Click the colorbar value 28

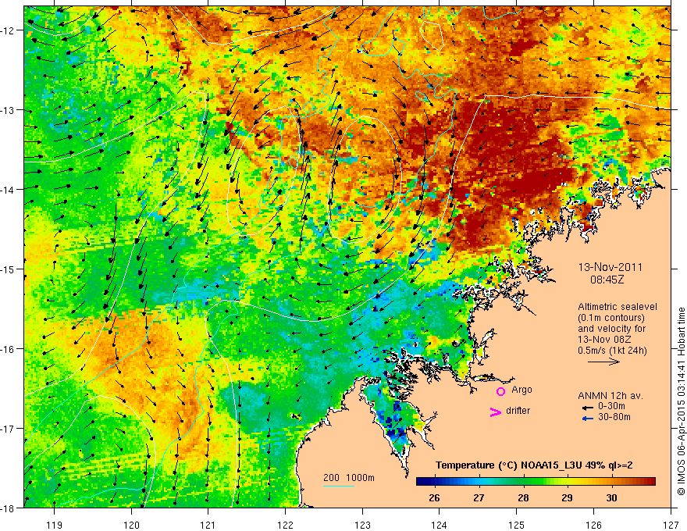(x=523, y=498)
